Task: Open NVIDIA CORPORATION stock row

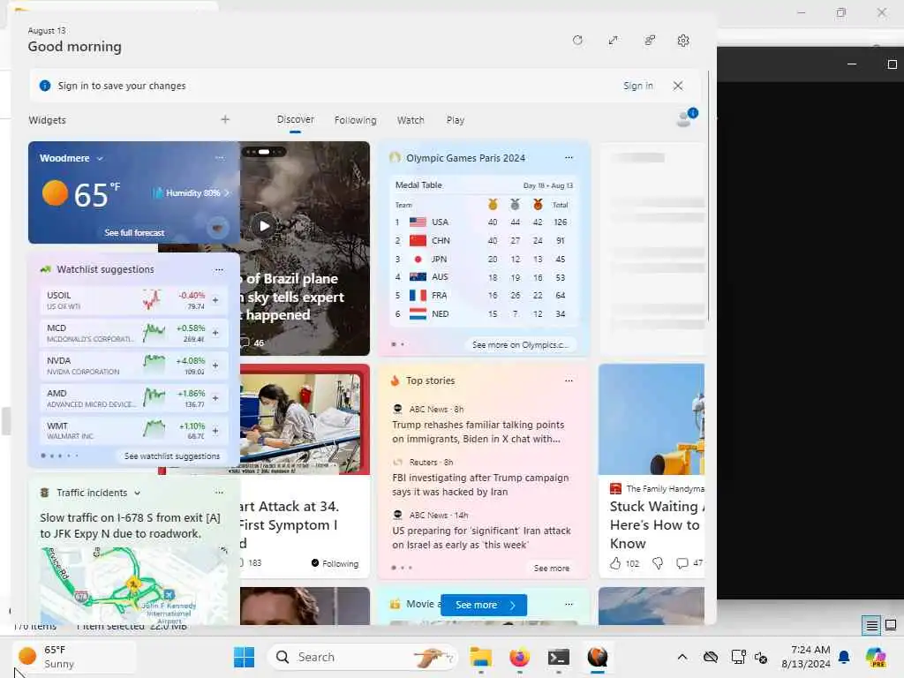Action: tap(134, 365)
